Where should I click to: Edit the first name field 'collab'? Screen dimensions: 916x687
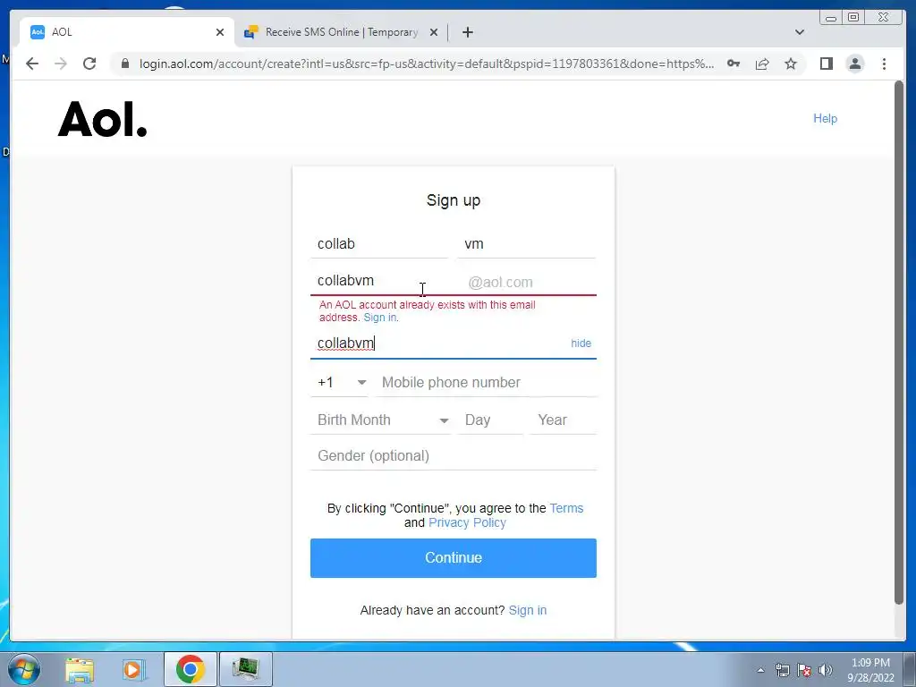[x=379, y=244]
